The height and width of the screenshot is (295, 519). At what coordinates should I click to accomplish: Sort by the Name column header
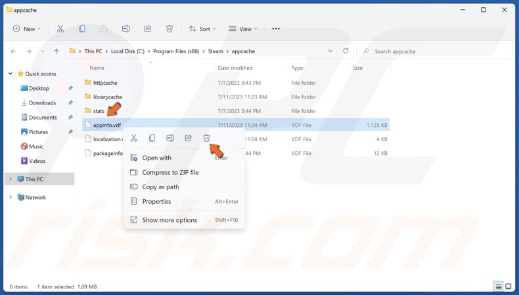coord(97,68)
